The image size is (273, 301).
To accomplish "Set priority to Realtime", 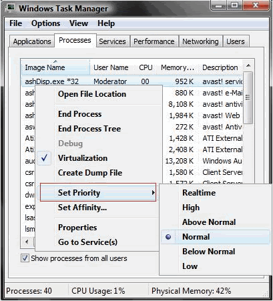I will [199, 193].
